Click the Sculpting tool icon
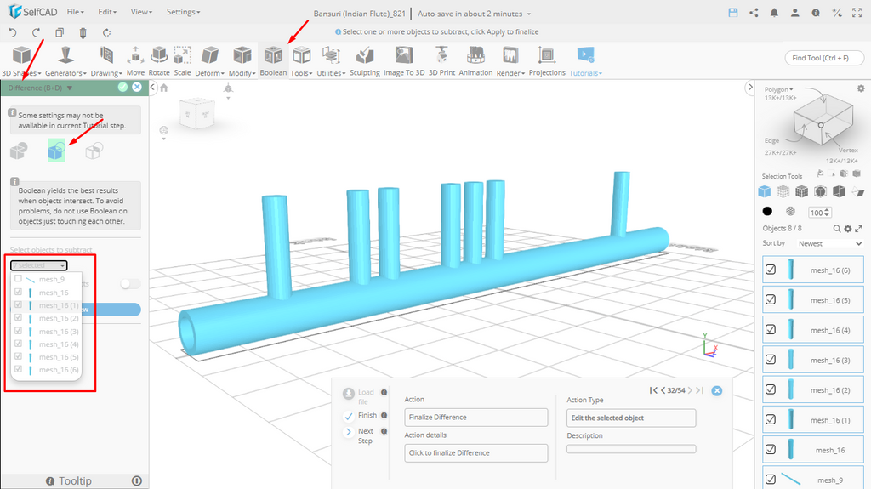The height and width of the screenshot is (489, 871). 364,60
